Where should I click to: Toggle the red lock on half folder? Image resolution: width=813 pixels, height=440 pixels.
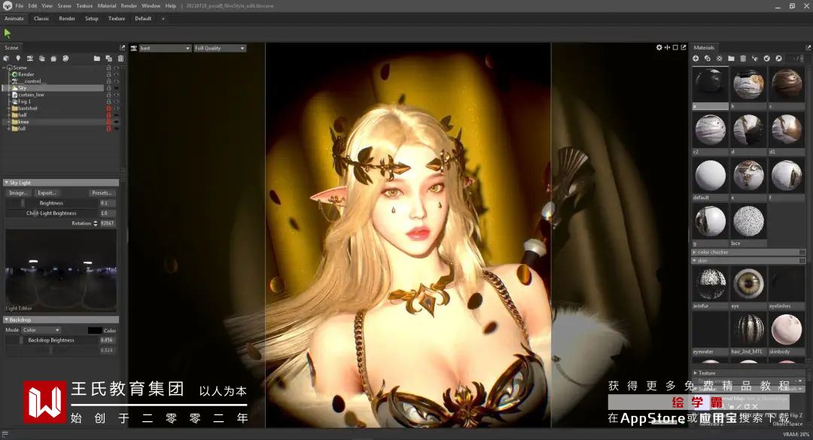pyautogui.click(x=109, y=115)
